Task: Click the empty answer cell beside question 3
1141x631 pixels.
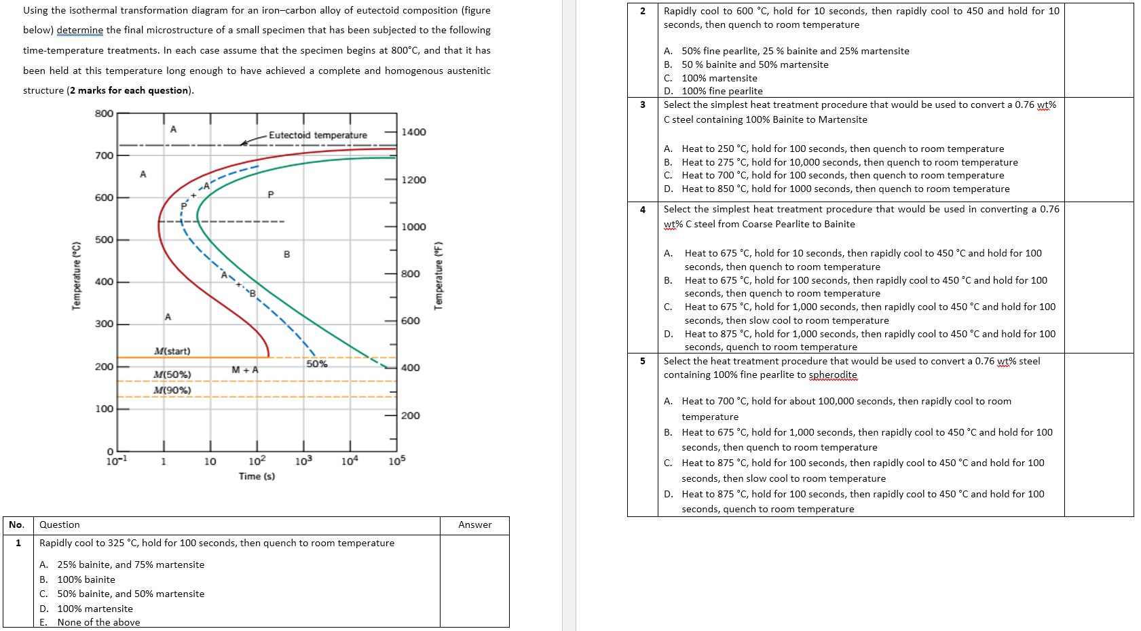Action: [x=1100, y=149]
